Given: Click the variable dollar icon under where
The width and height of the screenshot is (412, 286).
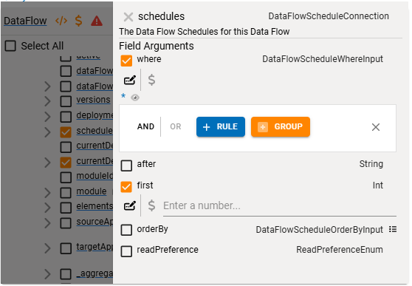Looking at the screenshot, I should pyautogui.click(x=151, y=80).
